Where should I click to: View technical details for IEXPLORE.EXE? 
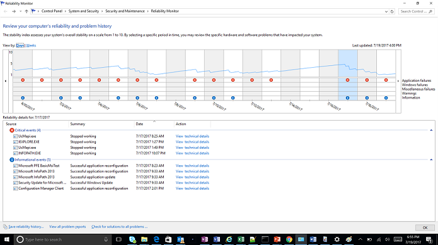pos(192,142)
